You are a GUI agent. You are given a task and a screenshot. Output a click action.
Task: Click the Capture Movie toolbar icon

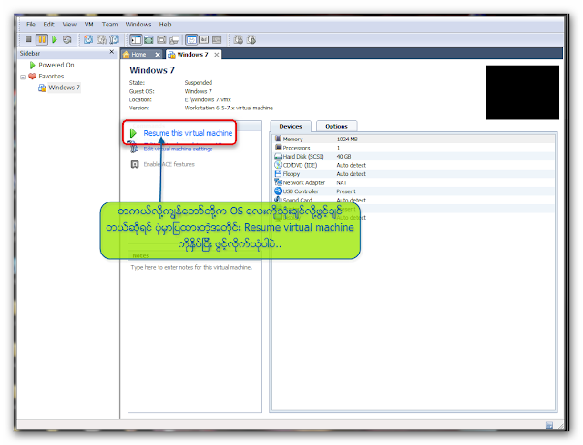(x=239, y=39)
